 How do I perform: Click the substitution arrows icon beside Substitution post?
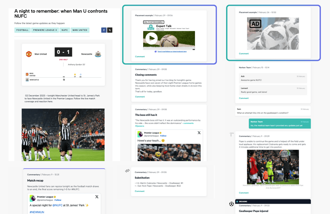point(127,171)
